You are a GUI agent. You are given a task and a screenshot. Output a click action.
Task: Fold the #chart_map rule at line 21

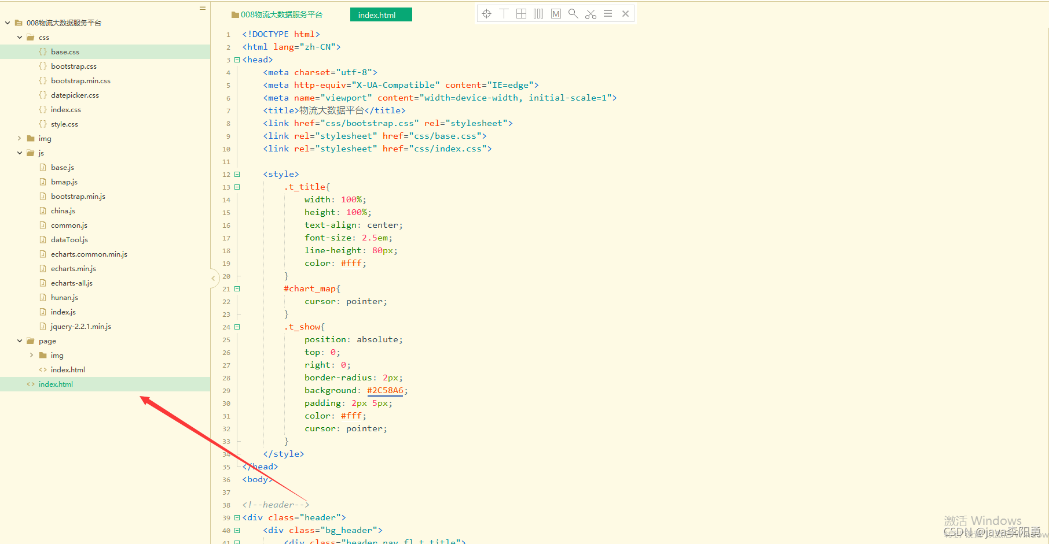(x=237, y=288)
